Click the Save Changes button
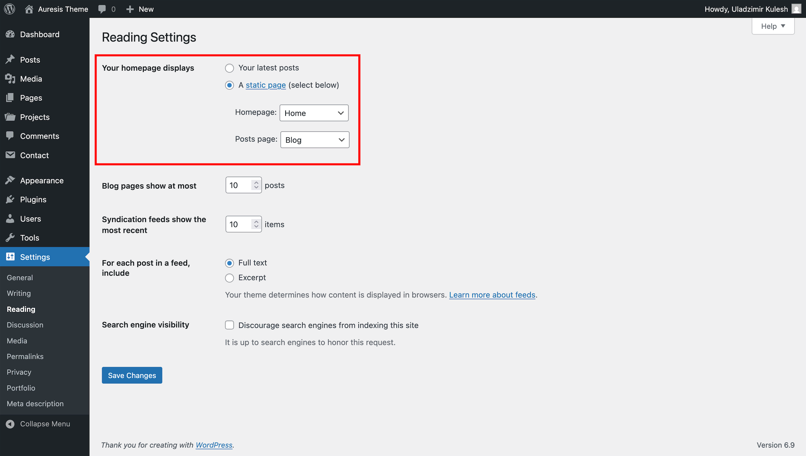Screen dimensions: 806x456 click(132, 375)
